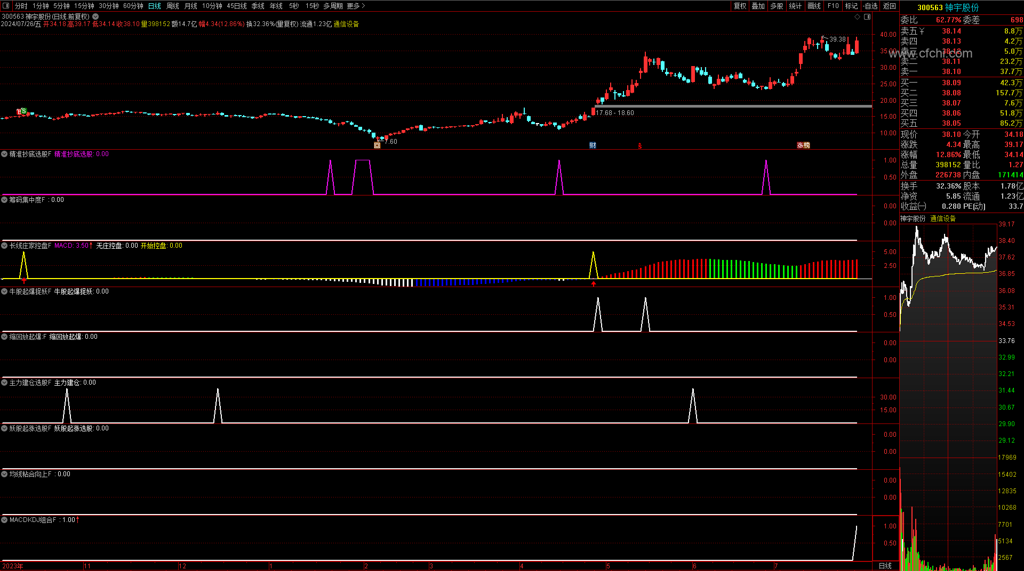
Task: Switch to the 5秒 period tab
Action: (294, 6)
